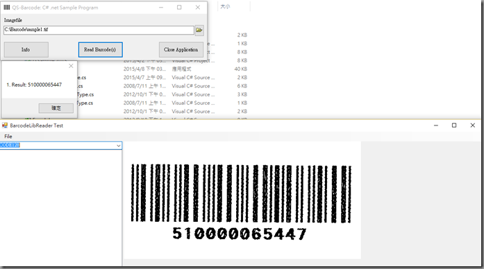Viewport: 484px width, 269px height.
Task: Click the 510000065447 number below the barcode
Action: (239, 234)
